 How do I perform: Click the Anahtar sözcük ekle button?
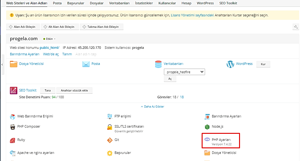75,91
